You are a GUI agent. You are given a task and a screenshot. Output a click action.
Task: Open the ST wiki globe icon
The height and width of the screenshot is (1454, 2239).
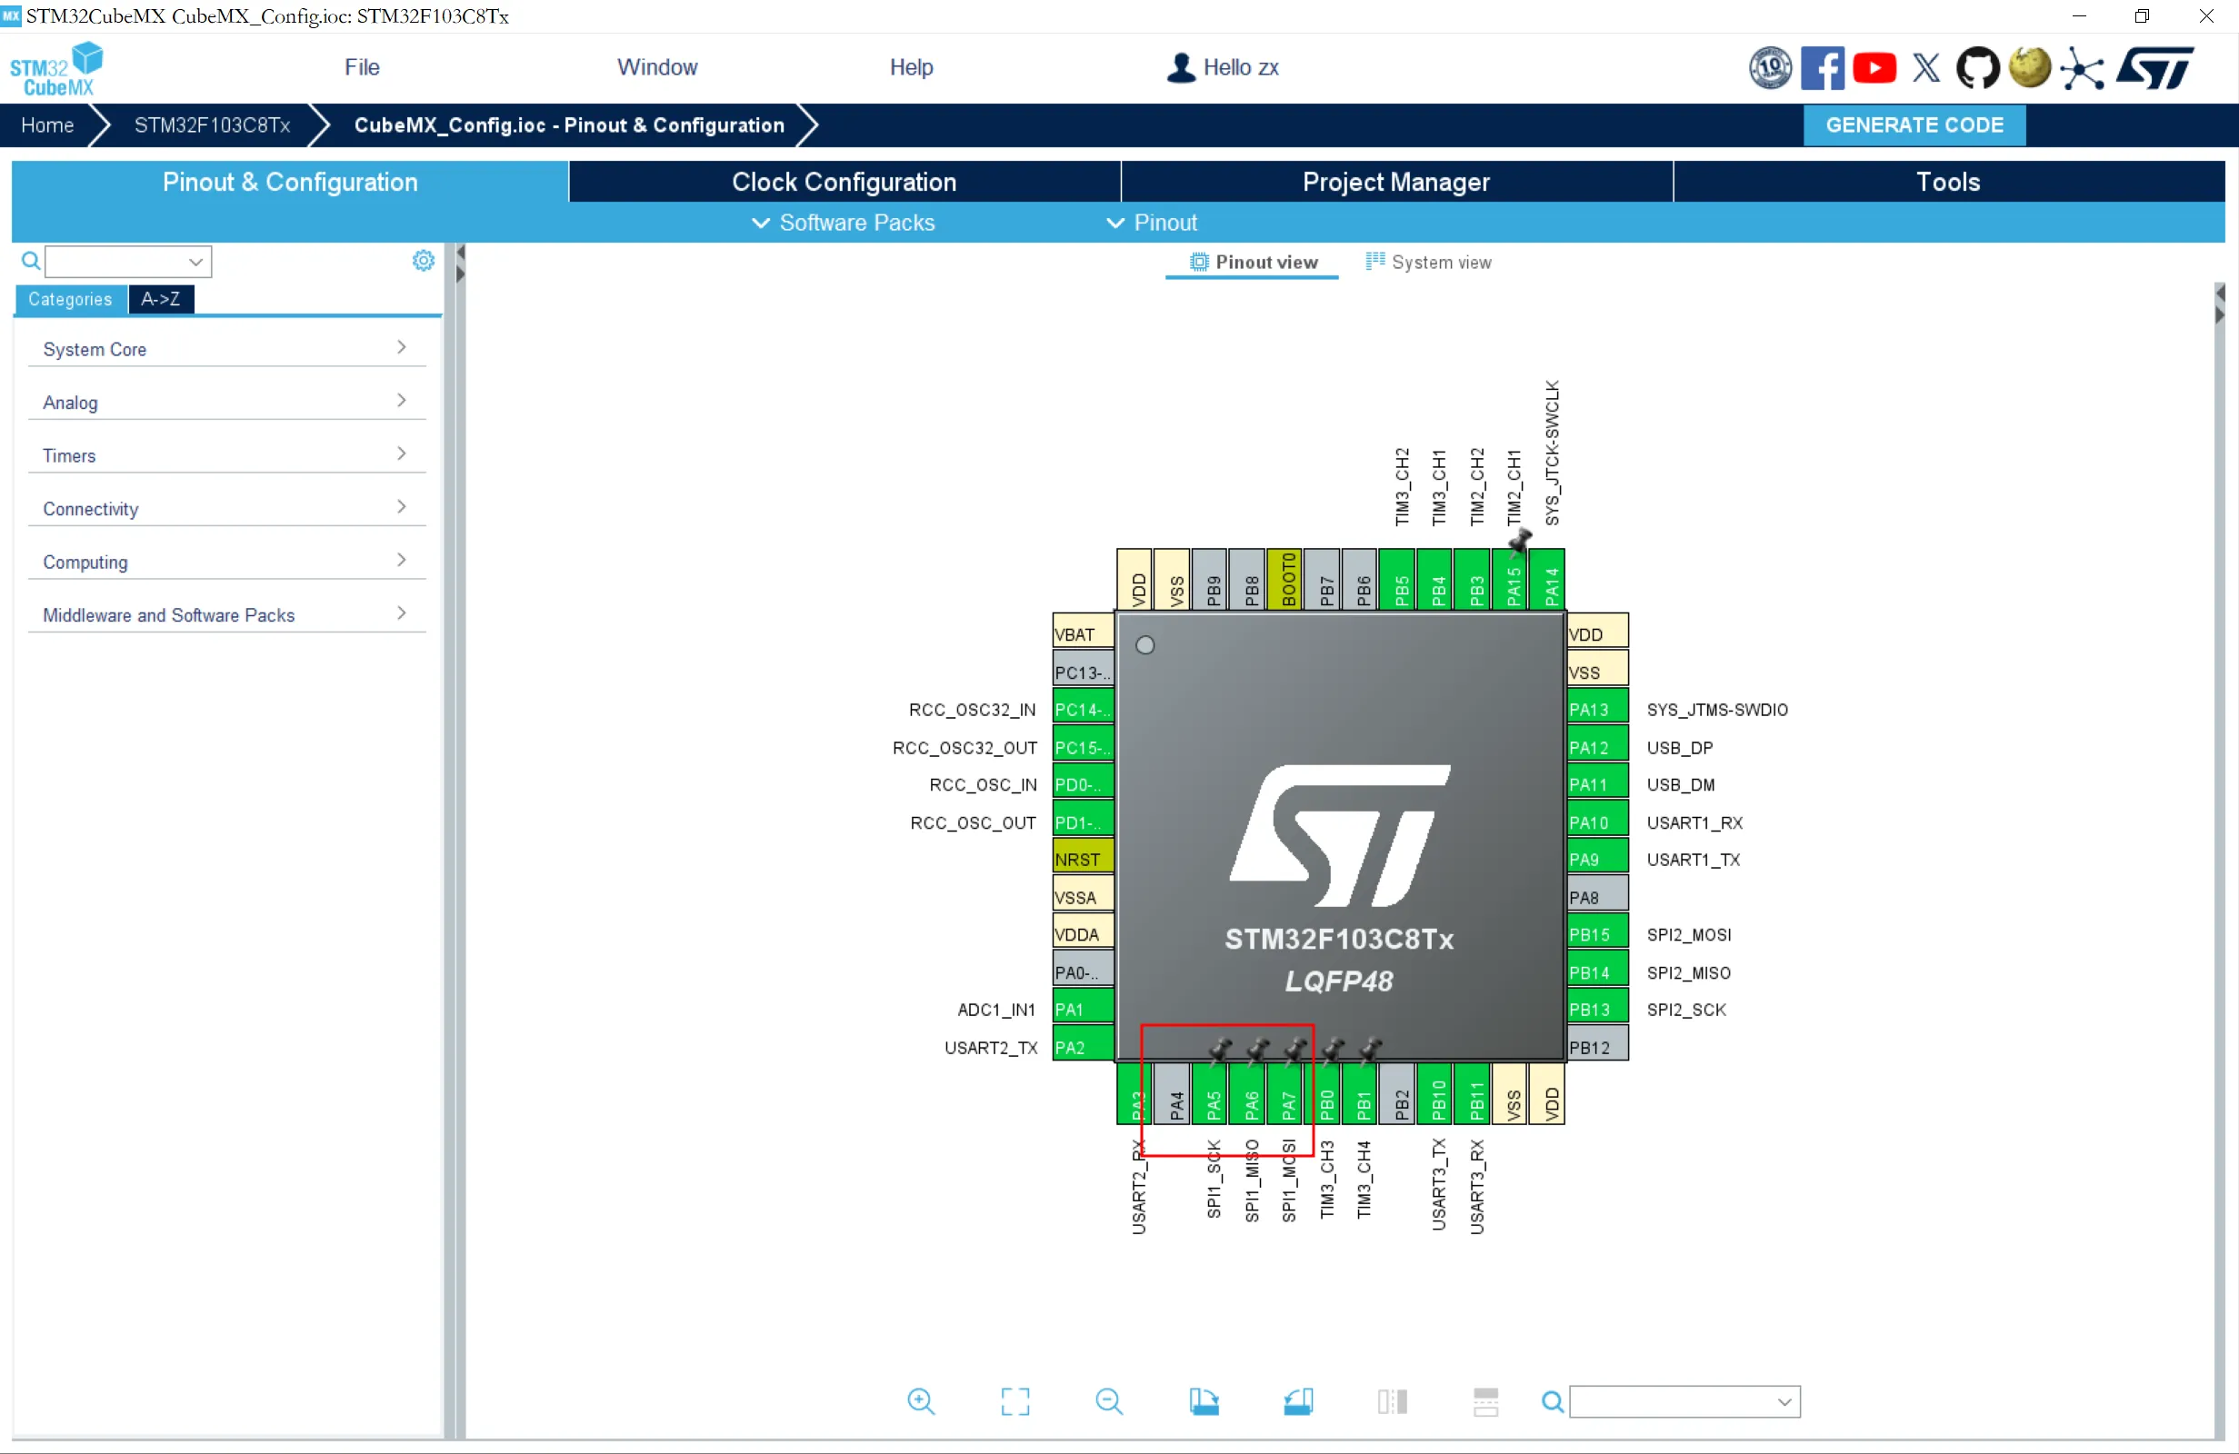2029,68
